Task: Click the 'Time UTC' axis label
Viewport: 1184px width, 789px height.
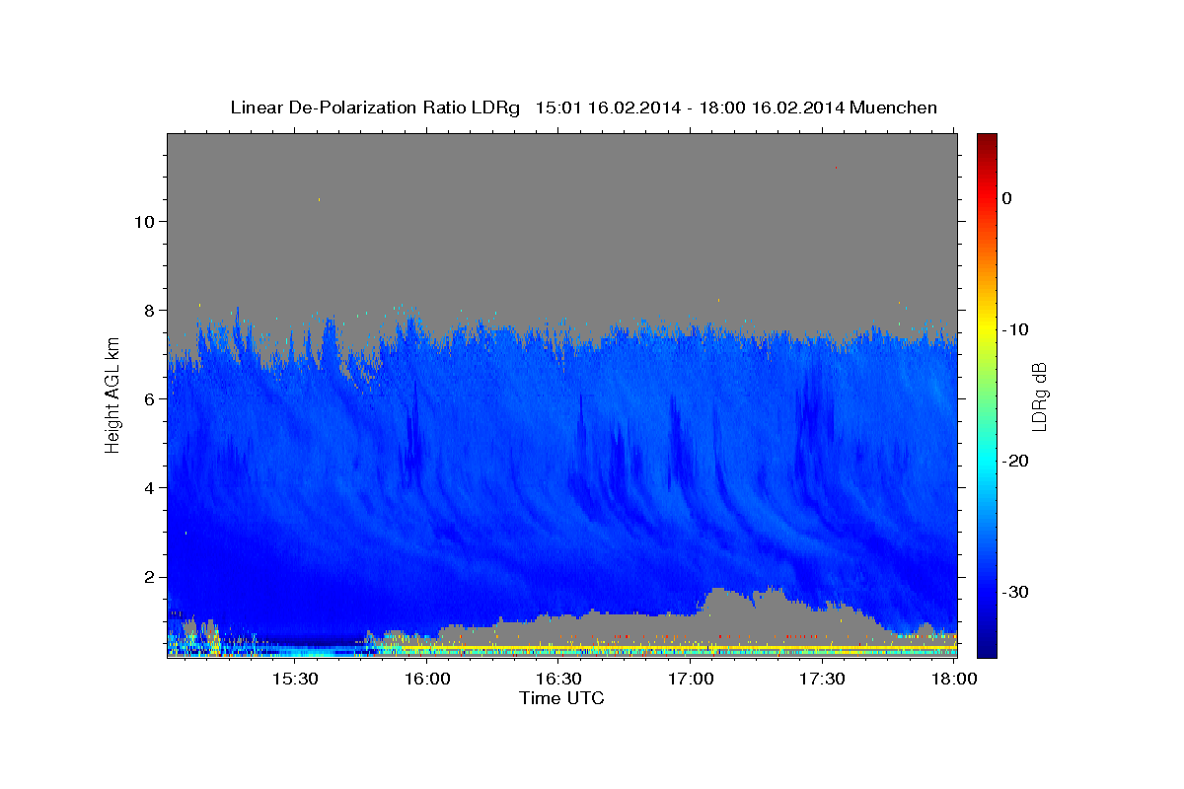Action: coord(562,698)
